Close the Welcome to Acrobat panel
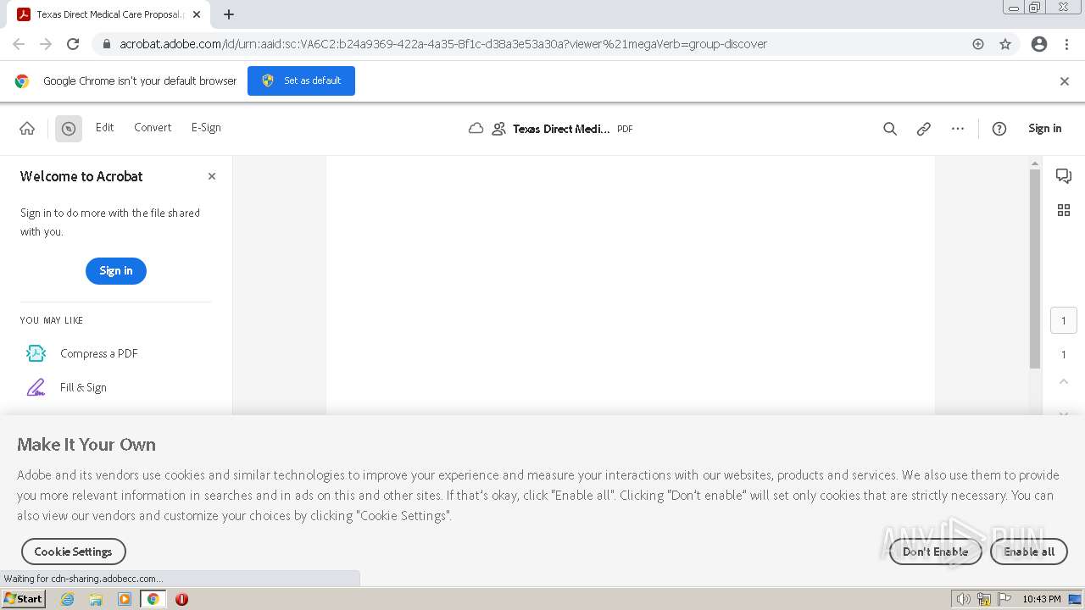Screen dimensions: 1085x610 pos(212,176)
